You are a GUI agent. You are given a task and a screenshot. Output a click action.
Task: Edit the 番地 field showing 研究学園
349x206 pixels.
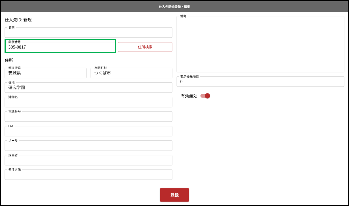(x=88, y=88)
